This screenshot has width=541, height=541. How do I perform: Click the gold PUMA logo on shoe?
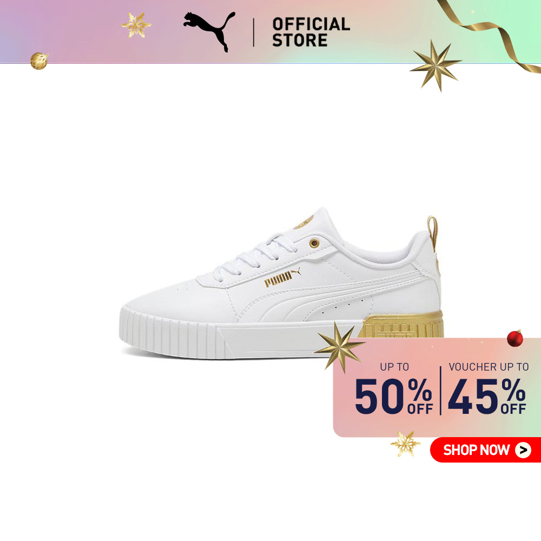[x=282, y=277]
